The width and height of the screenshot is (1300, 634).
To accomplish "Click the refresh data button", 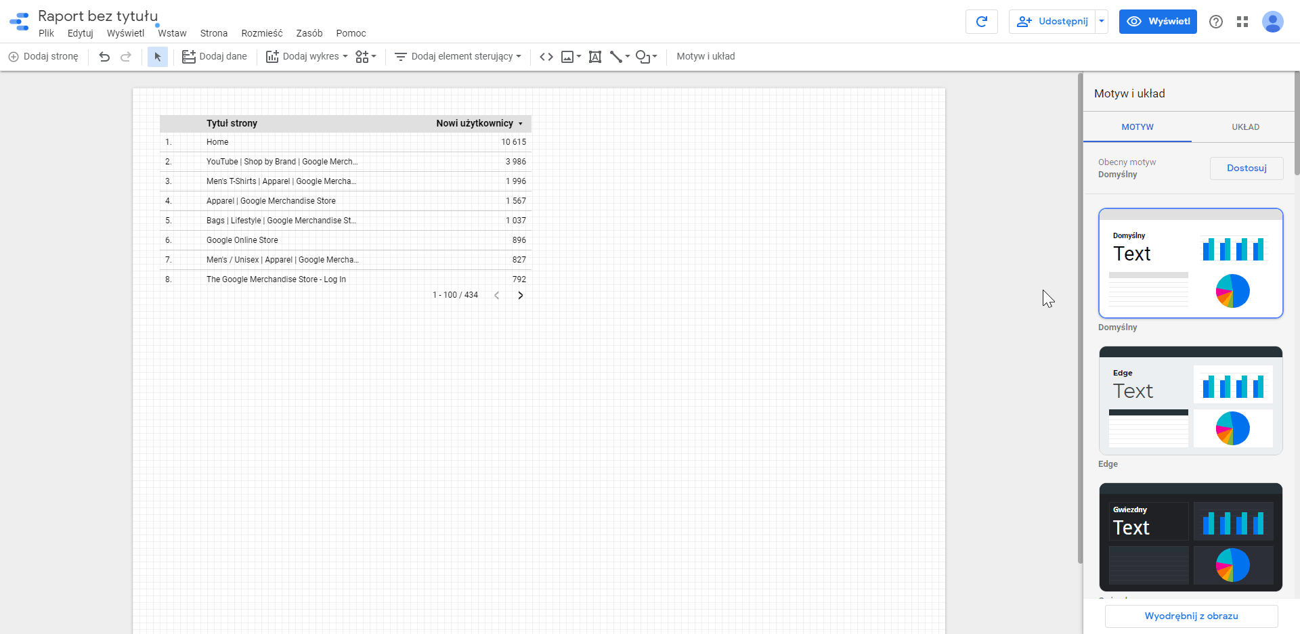I will 982,22.
